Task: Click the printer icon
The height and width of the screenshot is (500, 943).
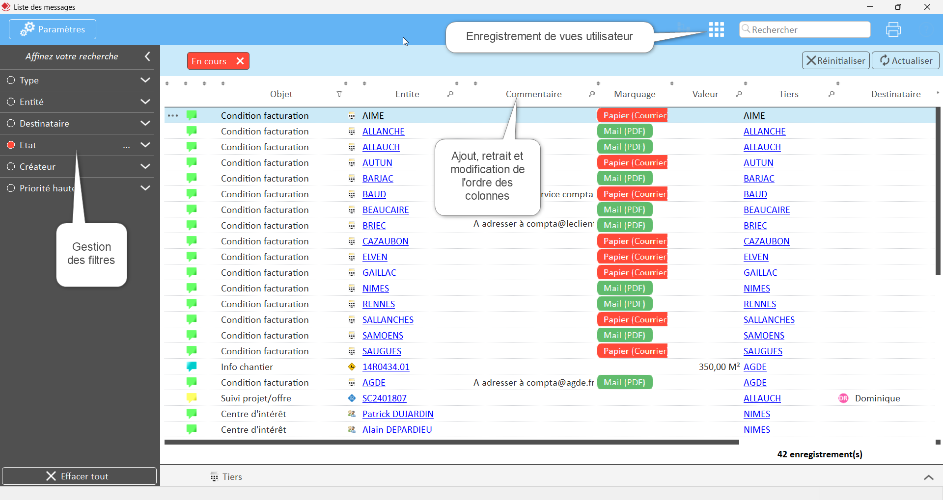Action: (893, 29)
